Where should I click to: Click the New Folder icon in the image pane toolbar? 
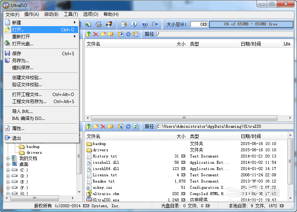coord(103,34)
